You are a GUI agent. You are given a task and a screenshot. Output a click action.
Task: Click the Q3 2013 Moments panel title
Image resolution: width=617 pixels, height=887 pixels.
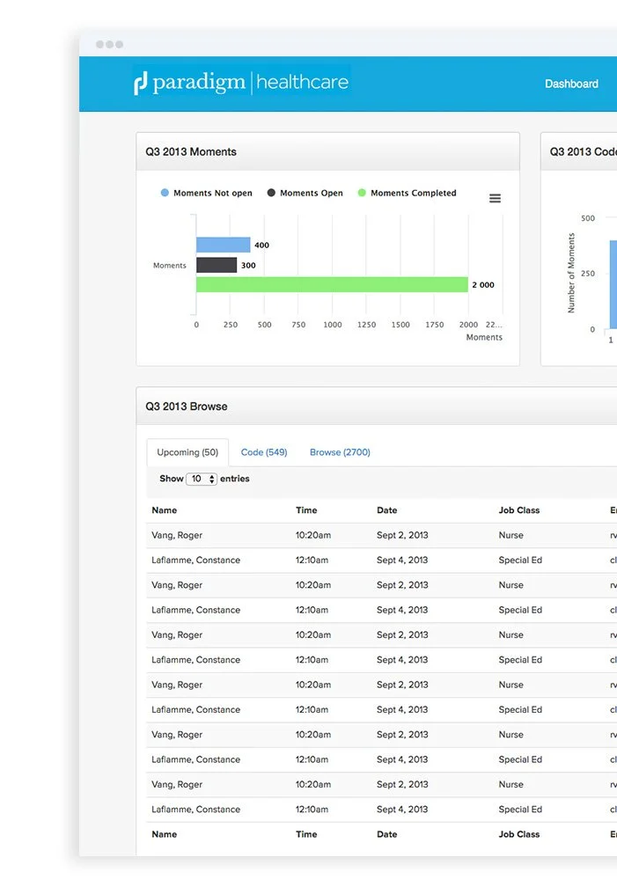[x=191, y=151]
